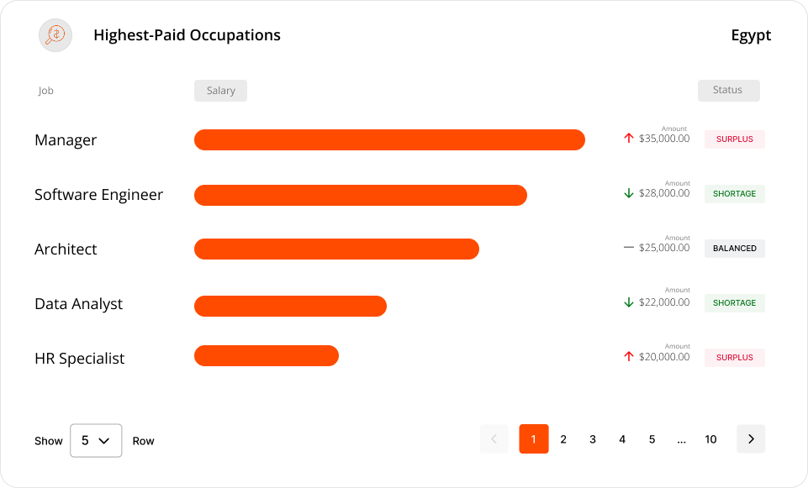Click the Manager salary bar
Screen dimensions: 808x488
point(389,140)
